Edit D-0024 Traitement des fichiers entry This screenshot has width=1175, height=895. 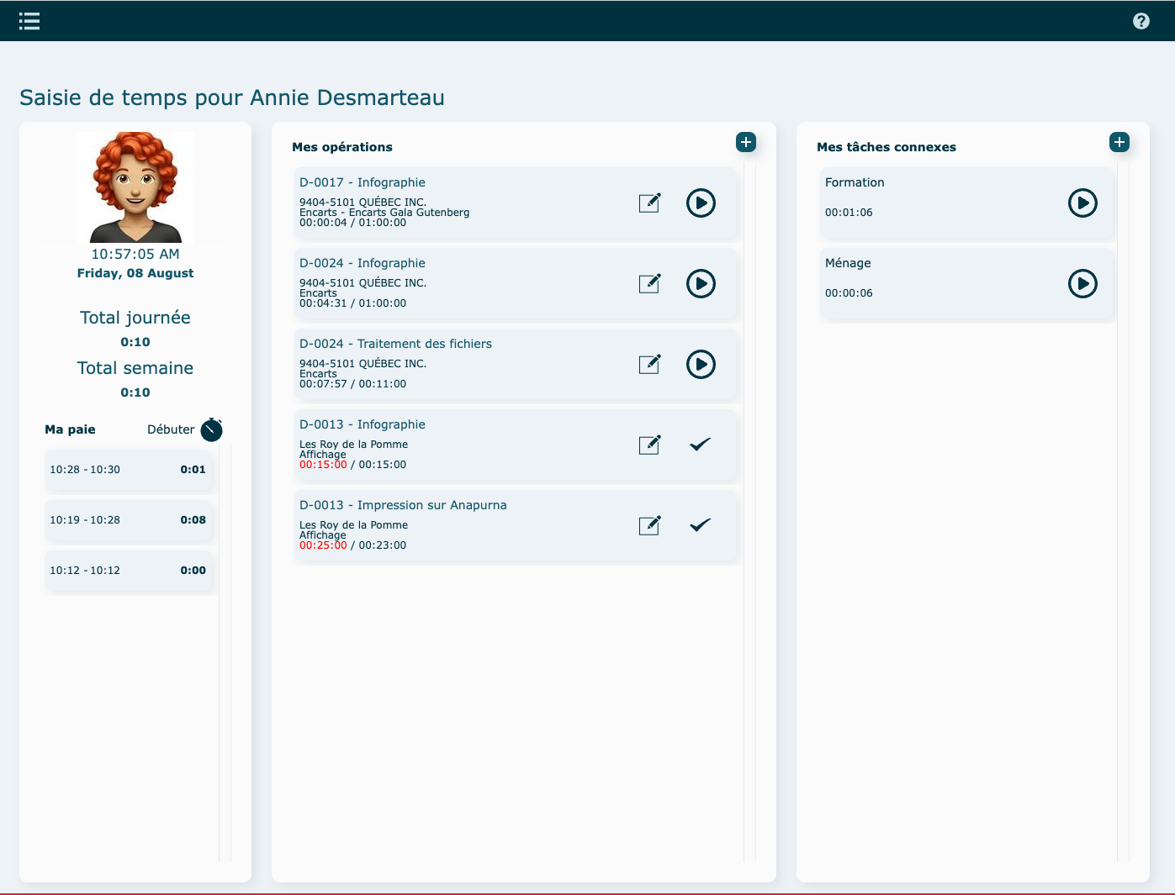649,364
